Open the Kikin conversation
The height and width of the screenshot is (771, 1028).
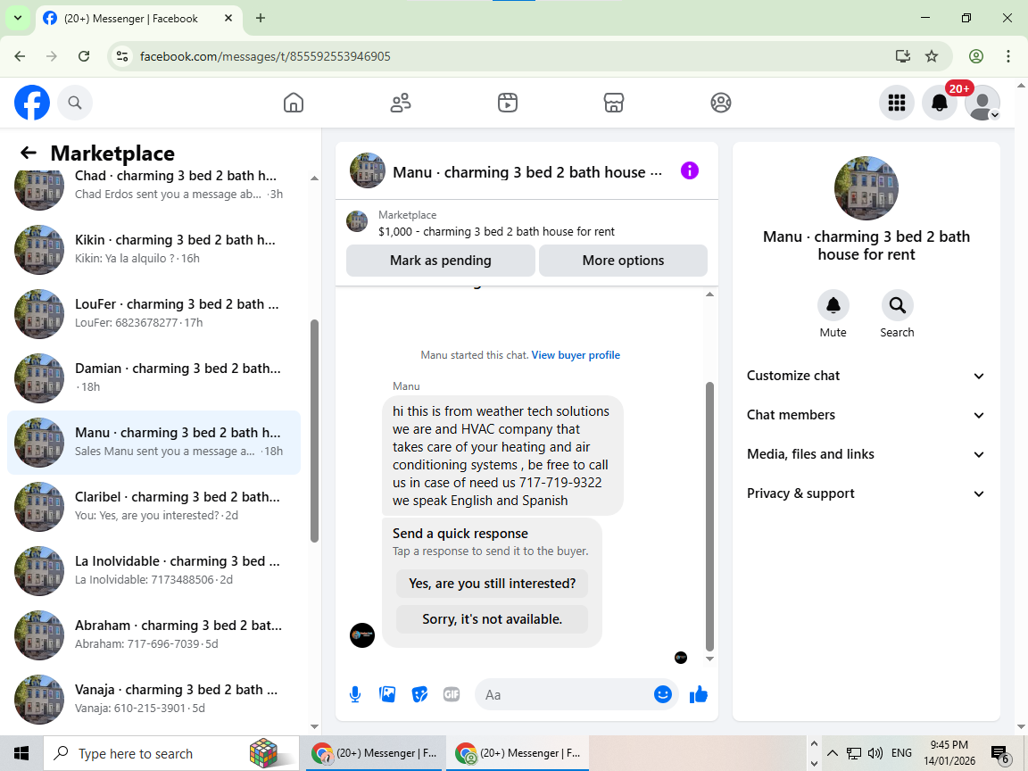point(154,250)
